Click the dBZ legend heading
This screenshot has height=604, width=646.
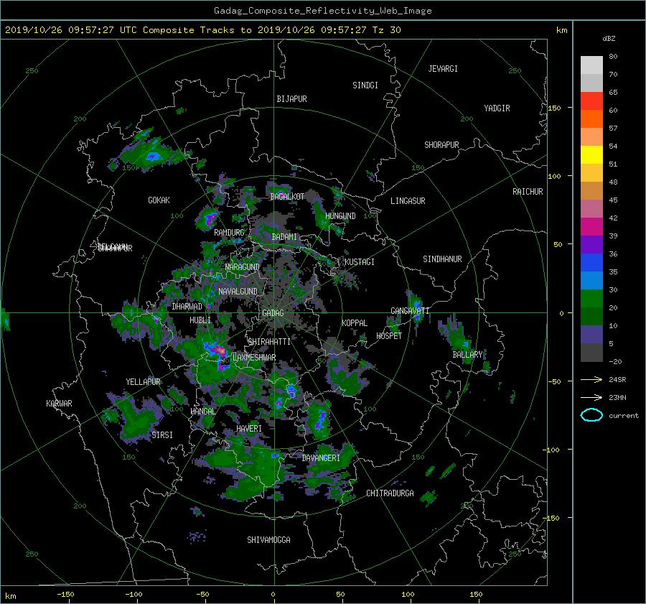pos(609,39)
